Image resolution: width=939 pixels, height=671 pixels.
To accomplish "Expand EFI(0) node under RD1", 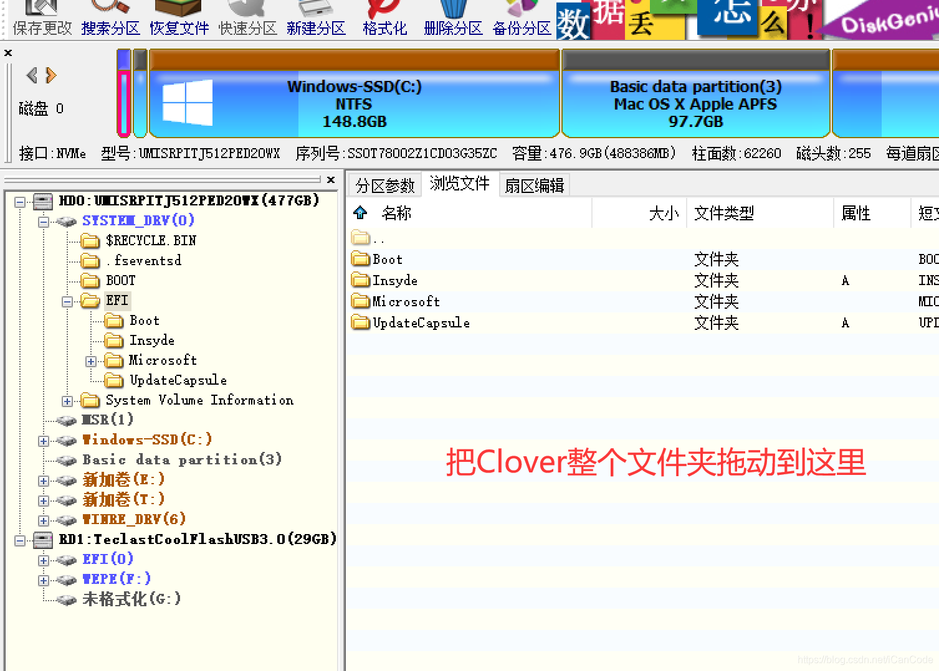I will pos(44,561).
